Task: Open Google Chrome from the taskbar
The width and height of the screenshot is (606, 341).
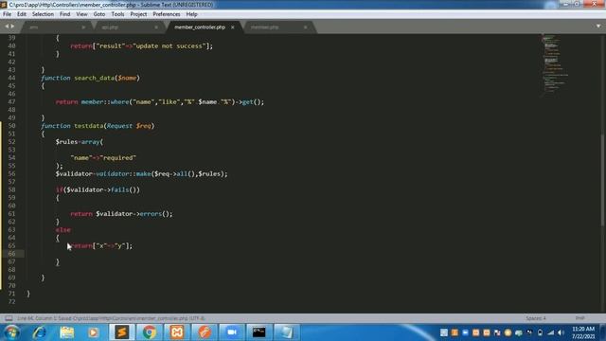Action: (149, 332)
